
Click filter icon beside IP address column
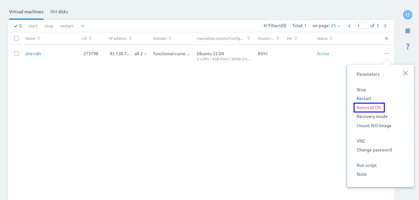click(x=131, y=38)
